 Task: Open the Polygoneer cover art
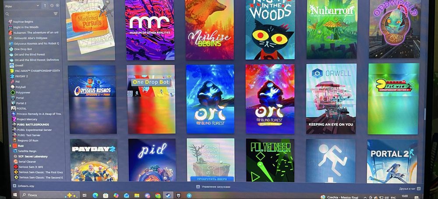coord(270,160)
